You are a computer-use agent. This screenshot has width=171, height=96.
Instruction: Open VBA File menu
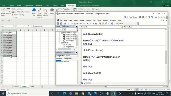(x=61, y=20)
